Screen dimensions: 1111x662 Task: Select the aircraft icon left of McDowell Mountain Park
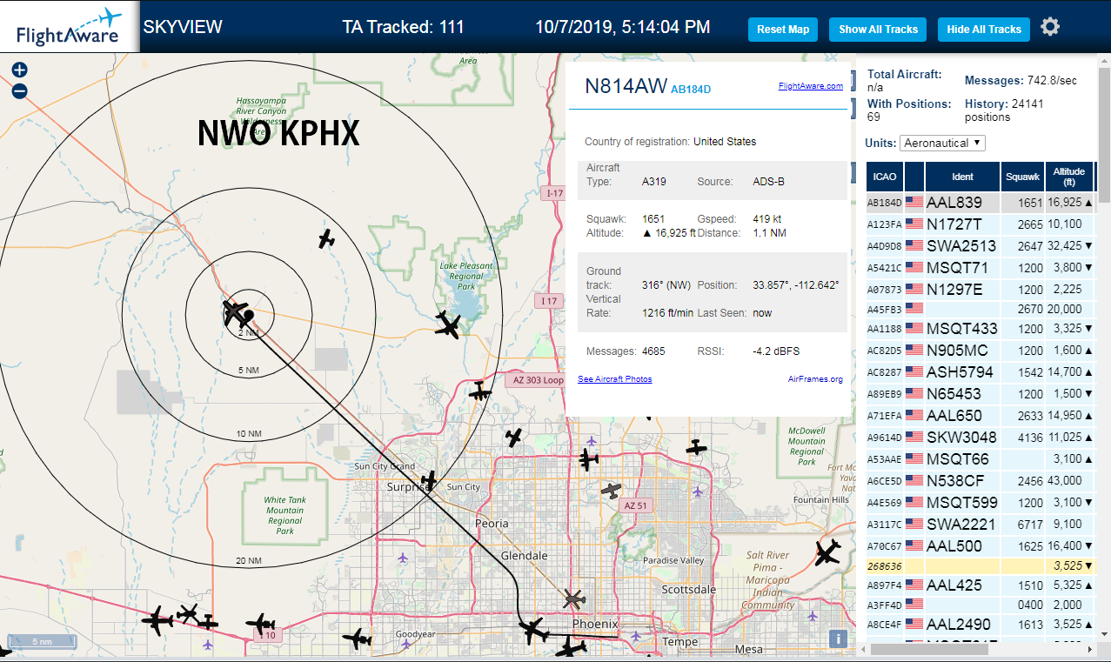(696, 447)
